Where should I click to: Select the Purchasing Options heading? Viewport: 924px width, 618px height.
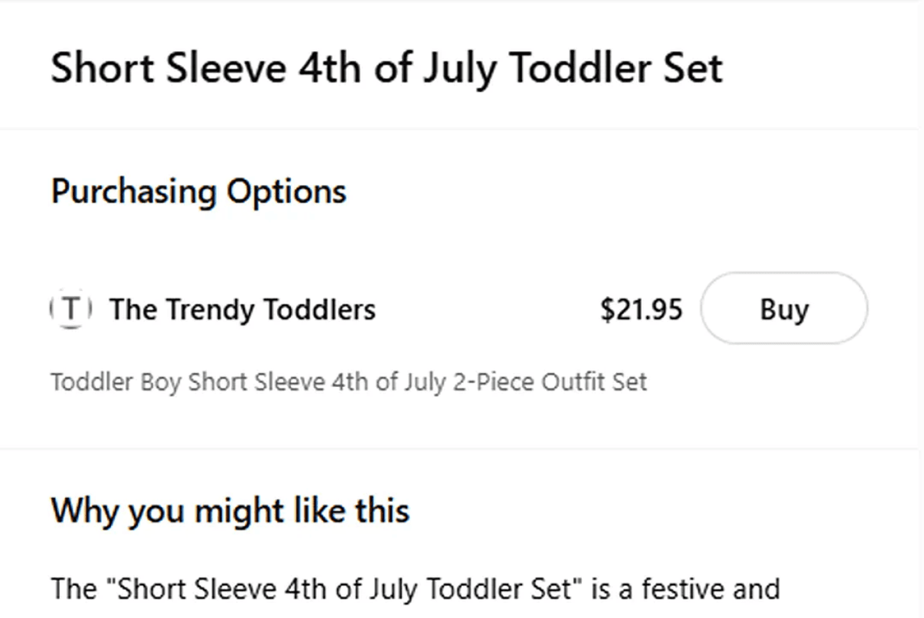point(199,191)
